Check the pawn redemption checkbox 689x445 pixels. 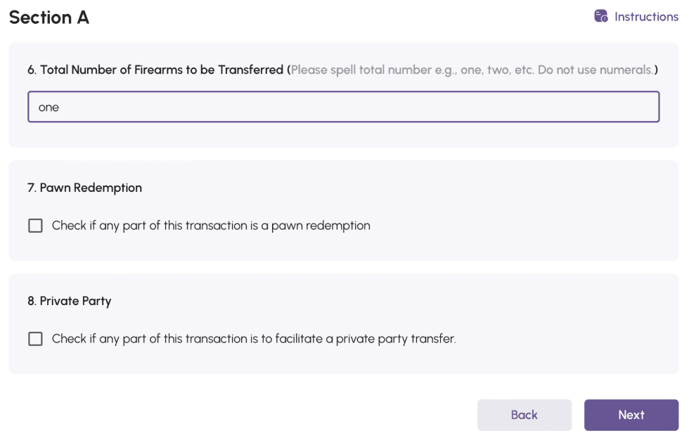[35, 226]
